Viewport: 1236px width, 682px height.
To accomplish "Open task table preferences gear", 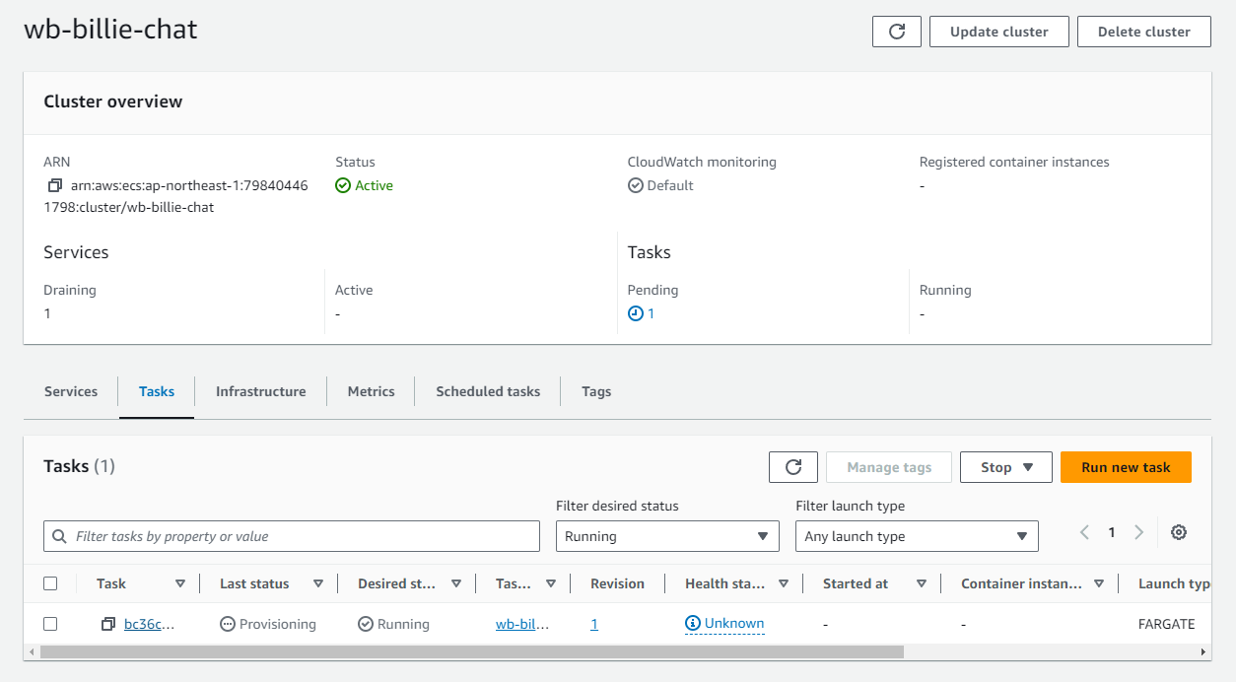I will (1178, 532).
